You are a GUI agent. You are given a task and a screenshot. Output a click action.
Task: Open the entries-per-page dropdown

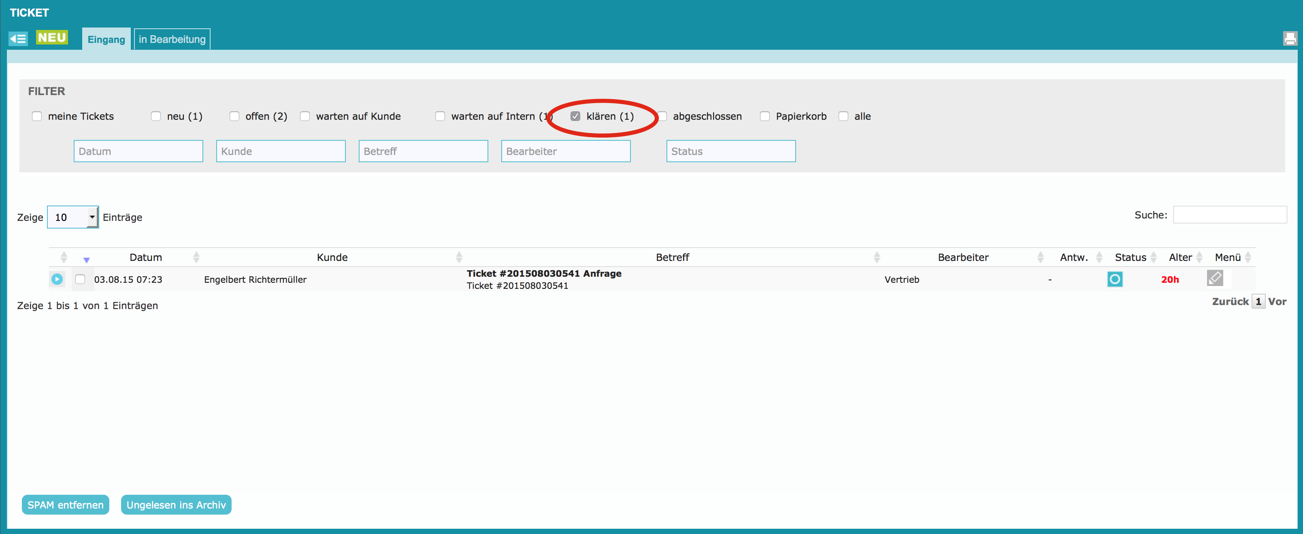point(73,217)
